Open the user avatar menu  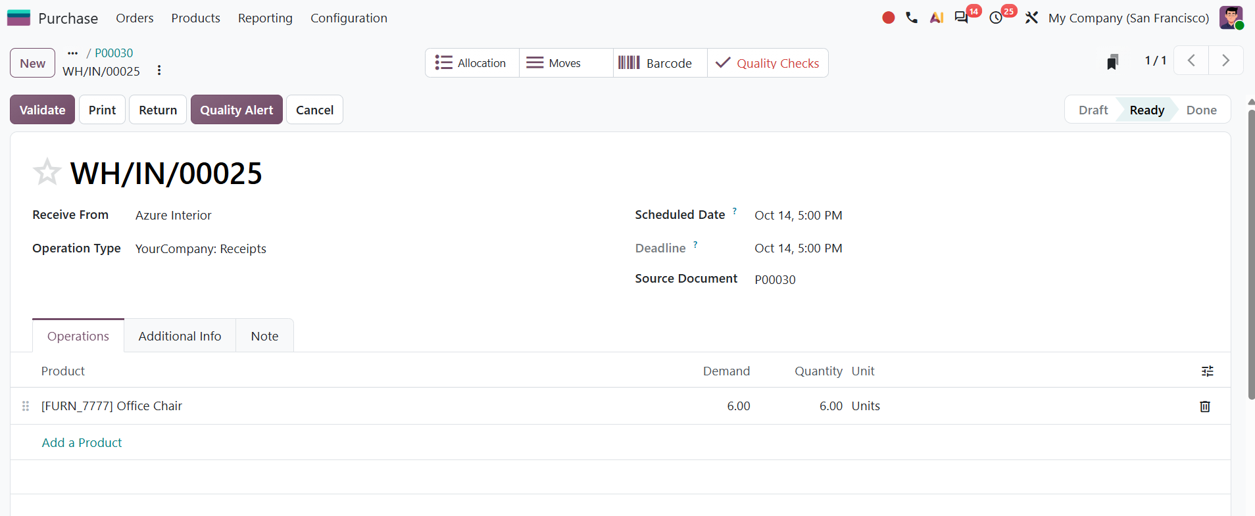(x=1231, y=18)
